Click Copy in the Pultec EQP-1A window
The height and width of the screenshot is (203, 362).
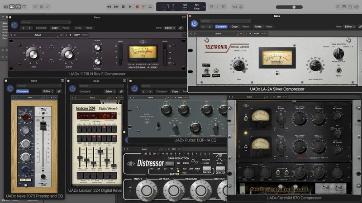tap(175, 92)
